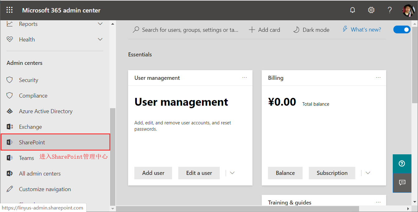Open Training & guides card more options

(378, 202)
